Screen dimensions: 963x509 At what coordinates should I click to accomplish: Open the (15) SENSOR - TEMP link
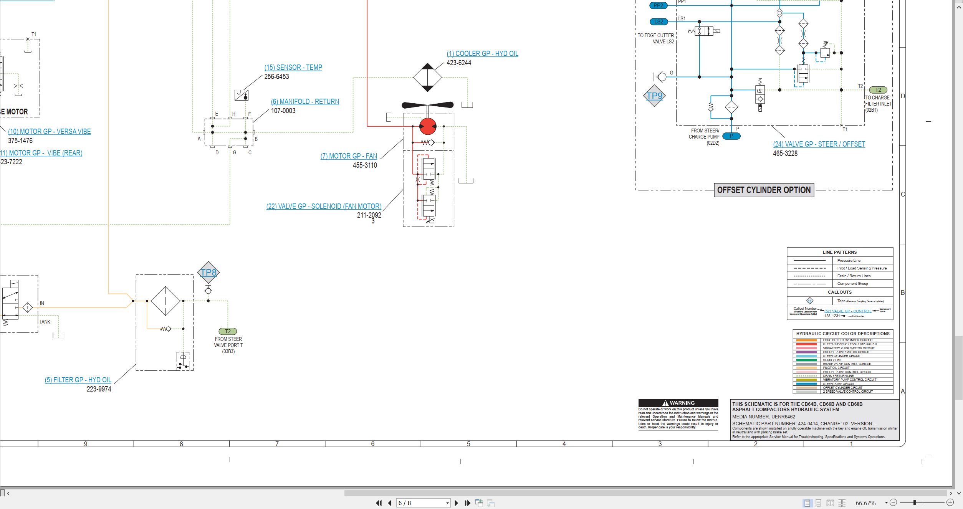293,68
